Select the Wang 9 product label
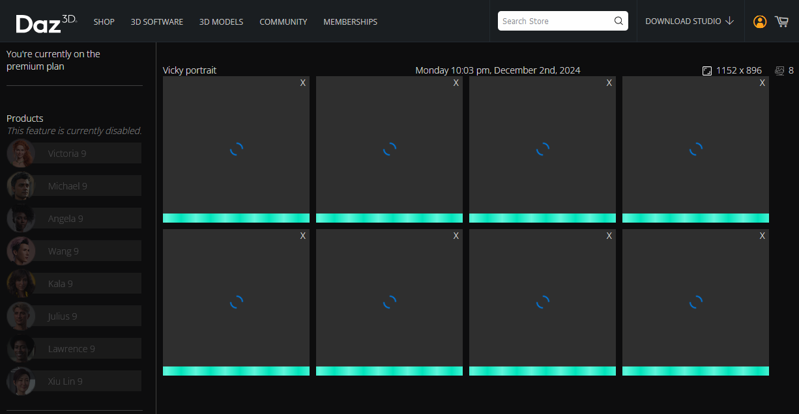This screenshot has width=799, height=414. [63, 251]
